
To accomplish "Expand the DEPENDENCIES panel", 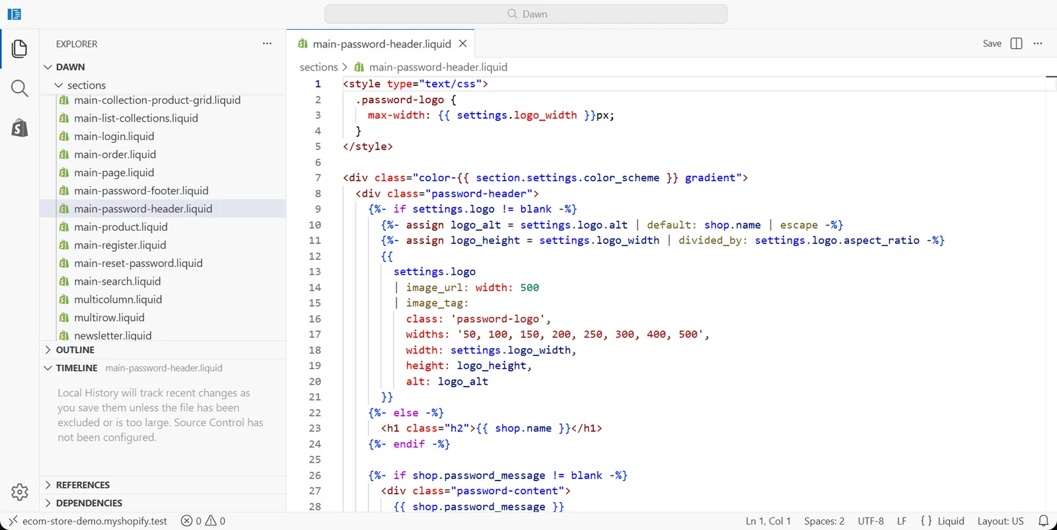I will (x=48, y=503).
